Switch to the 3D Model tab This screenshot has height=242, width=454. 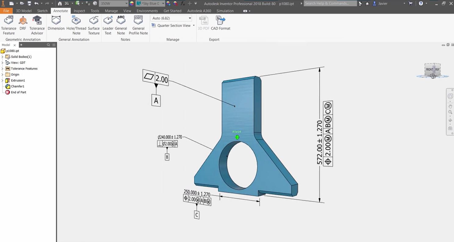click(x=24, y=11)
